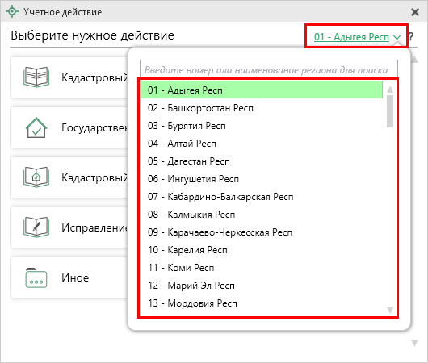
Task: Click the house with checkmark icon
Action: coord(36,127)
